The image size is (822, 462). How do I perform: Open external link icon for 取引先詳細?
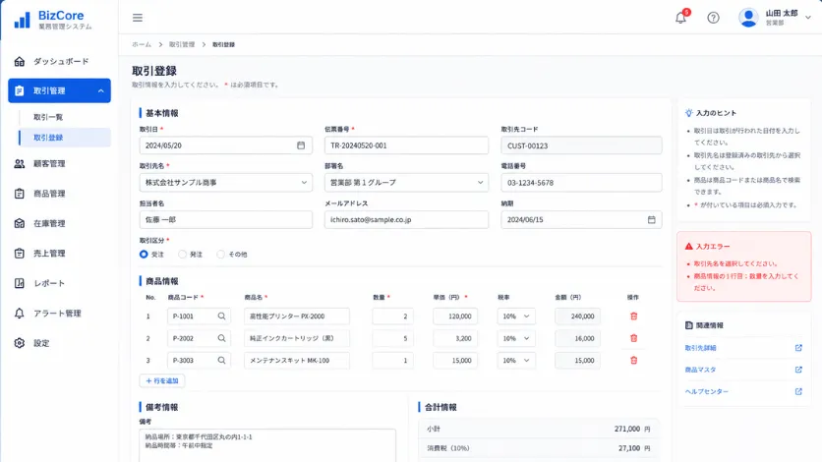pyautogui.click(x=798, y=348)
